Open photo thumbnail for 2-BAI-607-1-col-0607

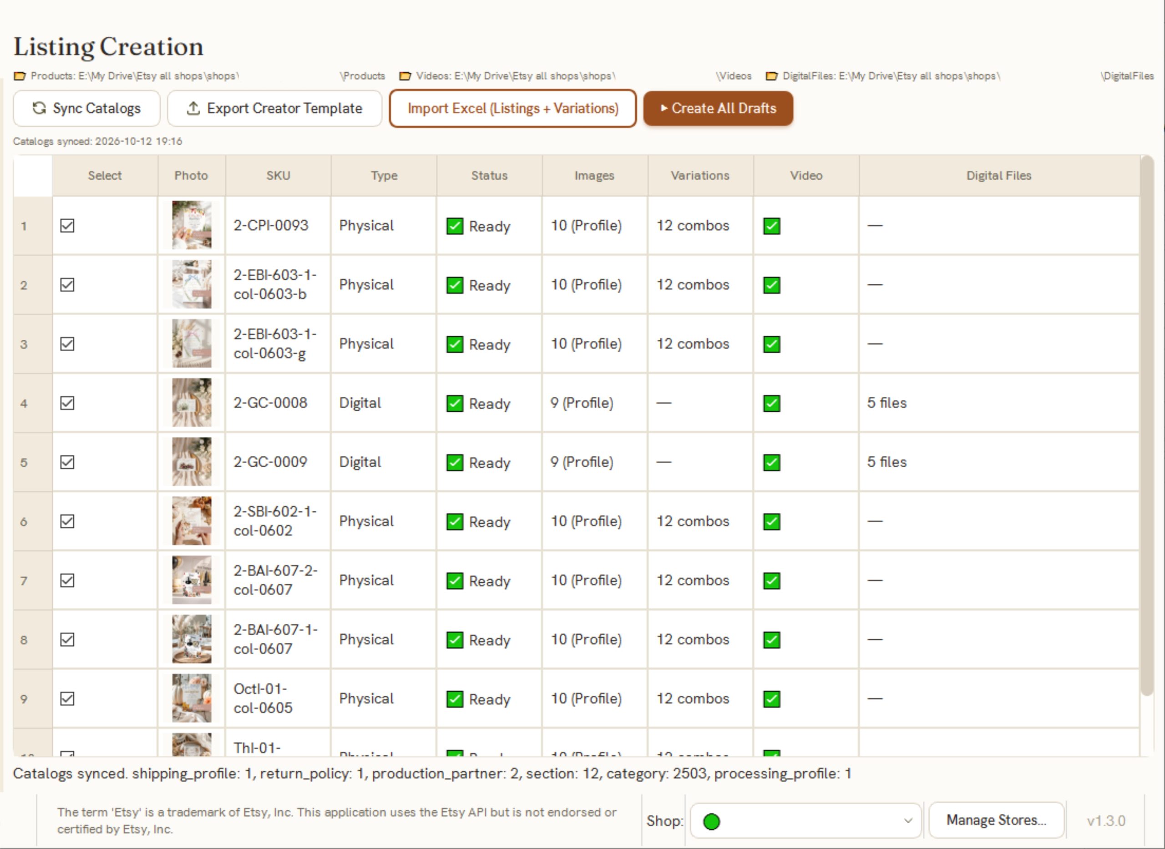coord(192,639)
